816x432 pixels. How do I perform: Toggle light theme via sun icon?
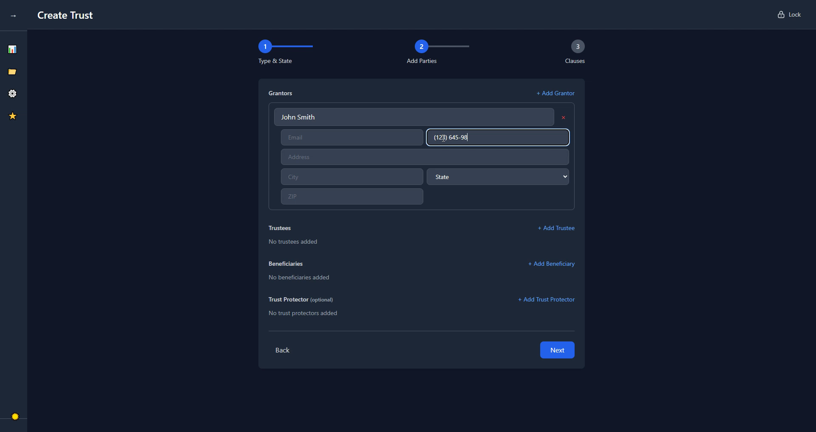pos(15,416)
